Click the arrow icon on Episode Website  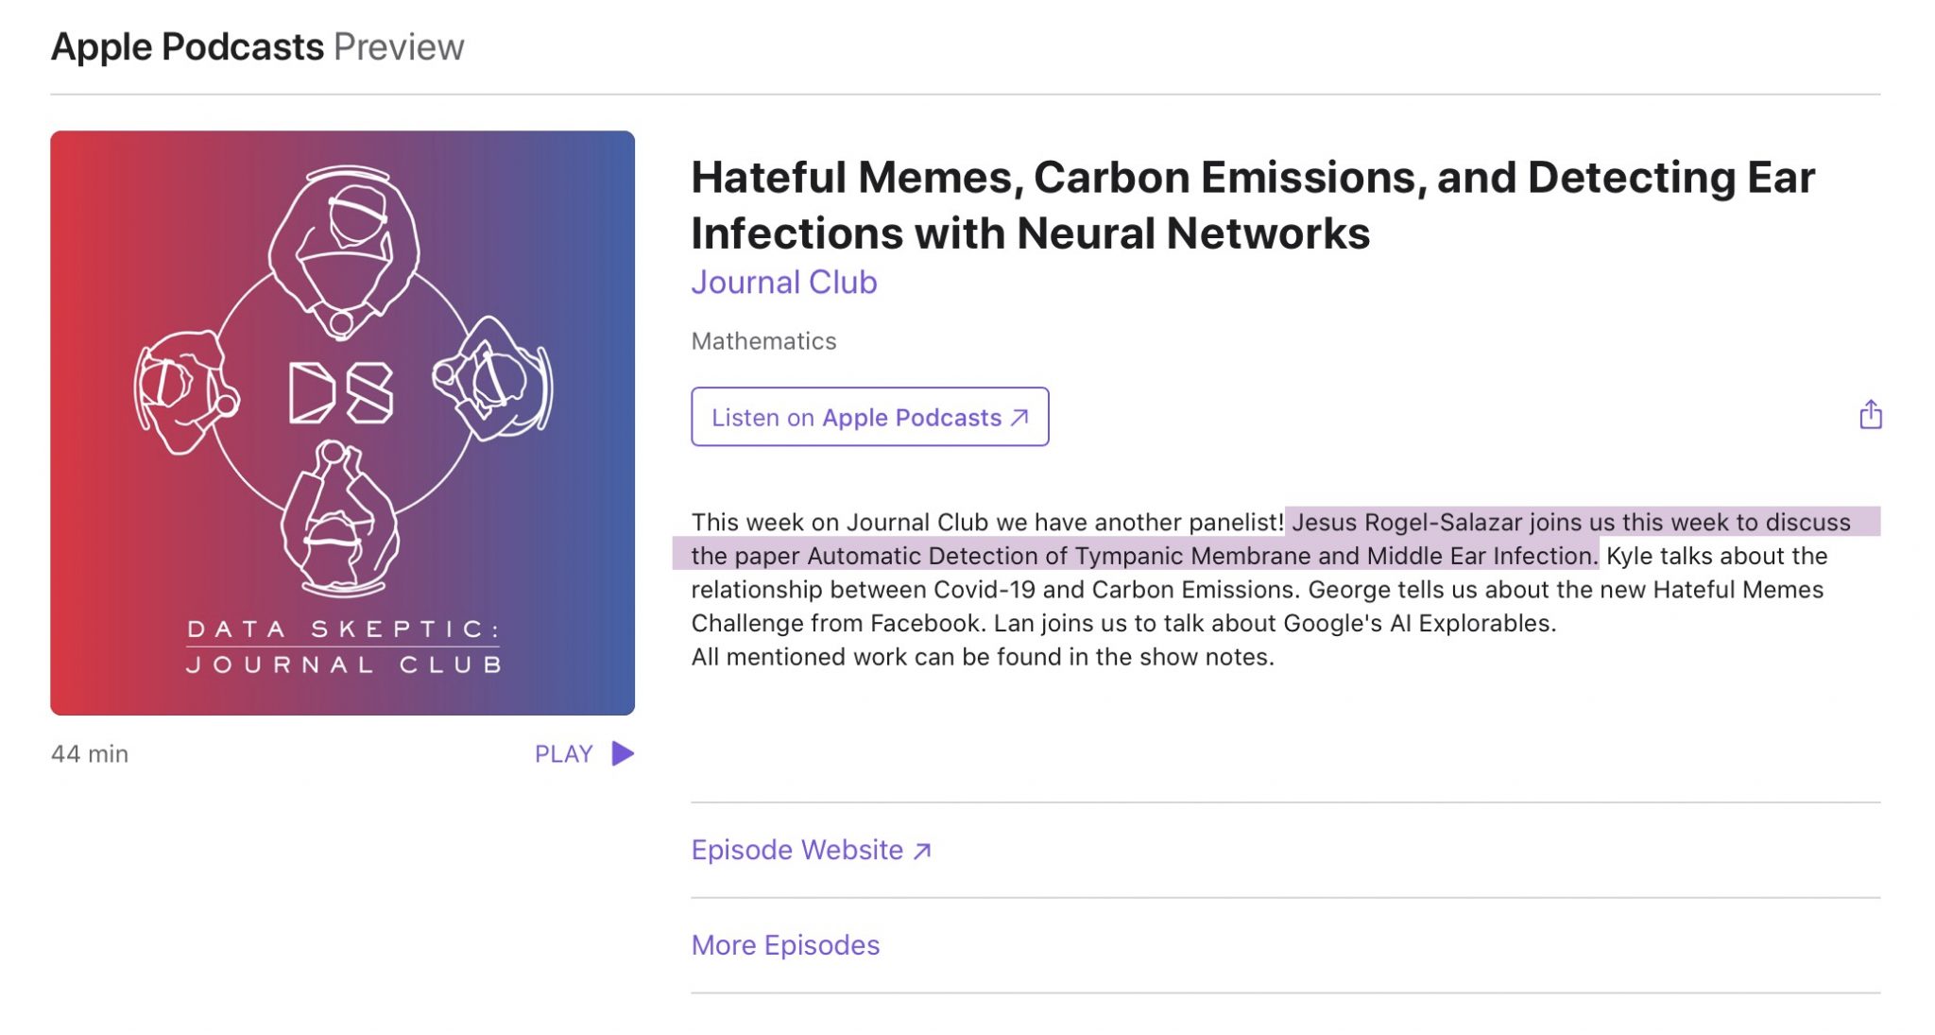923,849
